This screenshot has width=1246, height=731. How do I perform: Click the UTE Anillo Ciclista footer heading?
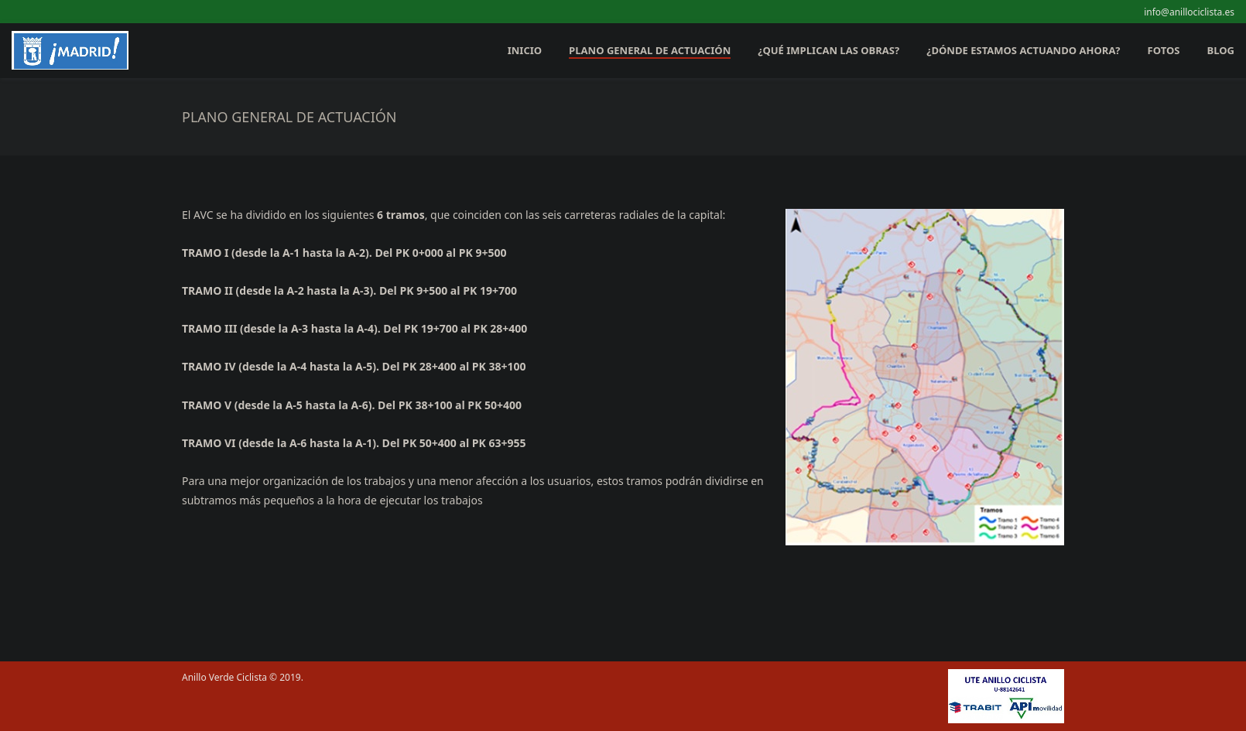pyautogui.click(x=1005, y=680)
